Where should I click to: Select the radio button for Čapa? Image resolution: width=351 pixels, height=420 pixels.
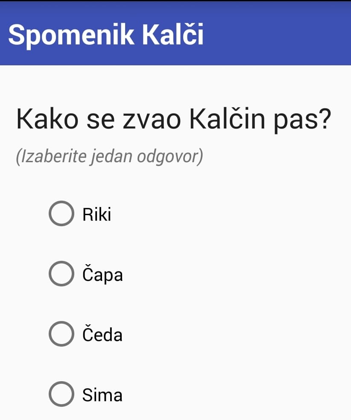point(61,274)
